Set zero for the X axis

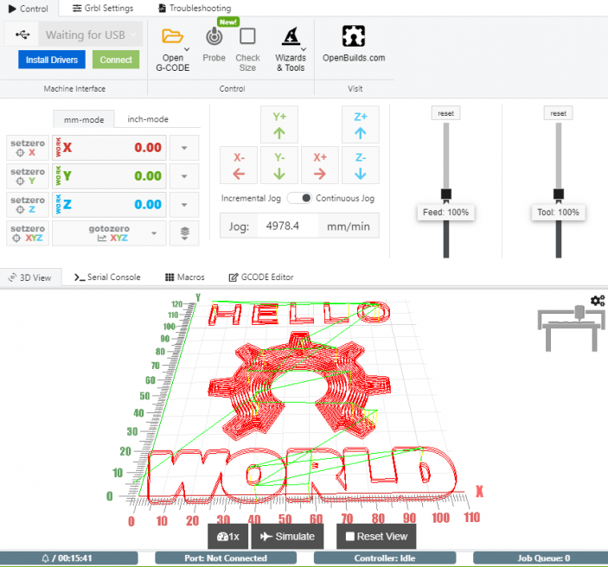click(x=28, y=148)
